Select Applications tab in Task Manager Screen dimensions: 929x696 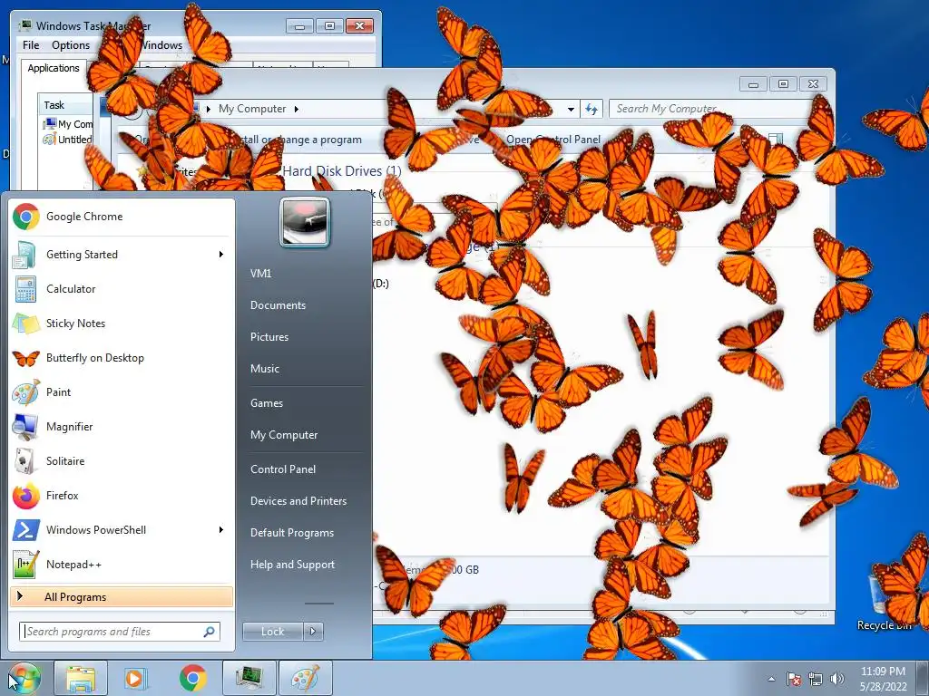pos(54,69)
